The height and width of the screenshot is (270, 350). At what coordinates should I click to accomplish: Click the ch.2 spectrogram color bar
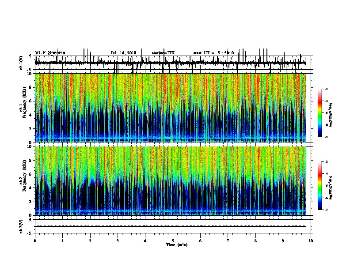(x=320, y=186)
